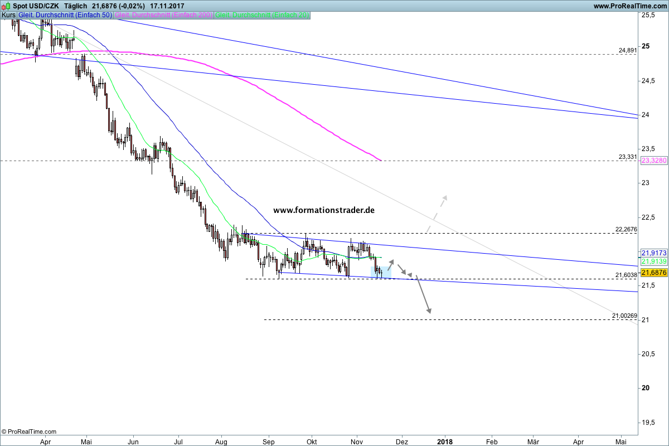Image resolution: width=669 pixels, height=446 pixels.
Task: Click the green 21,9139 price tag
Action: point(653,261)
